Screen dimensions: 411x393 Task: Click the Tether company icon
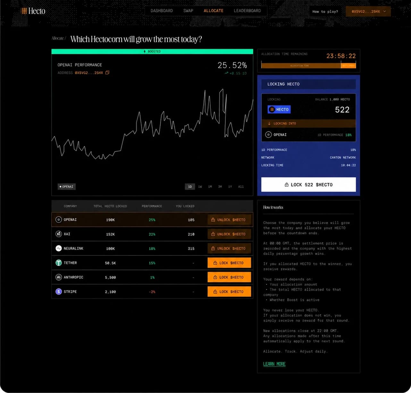click(59, 263)
